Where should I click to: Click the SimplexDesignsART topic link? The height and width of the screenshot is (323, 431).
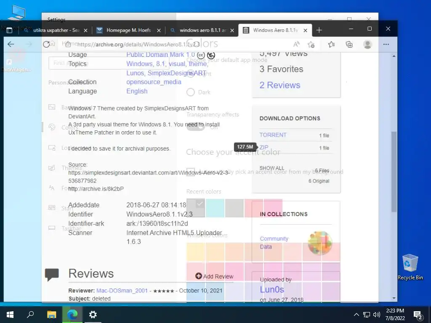177,73
